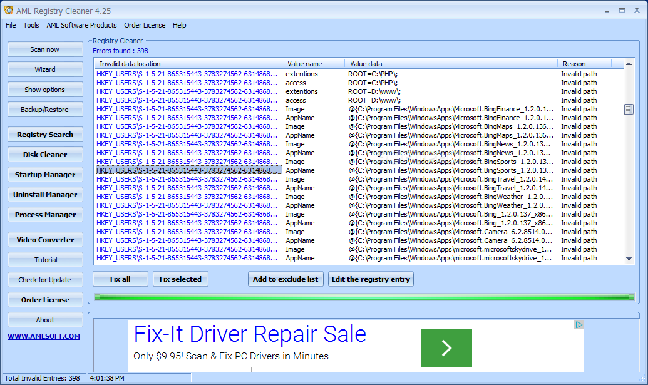The image size is (648, 385).
Task: Sort by the Value data column header
Action: pos(451,64)
